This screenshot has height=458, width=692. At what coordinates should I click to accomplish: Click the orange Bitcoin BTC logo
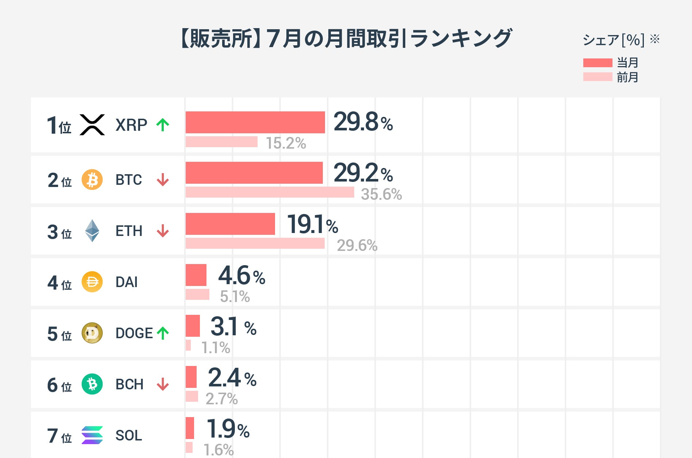tap(92, 180)
